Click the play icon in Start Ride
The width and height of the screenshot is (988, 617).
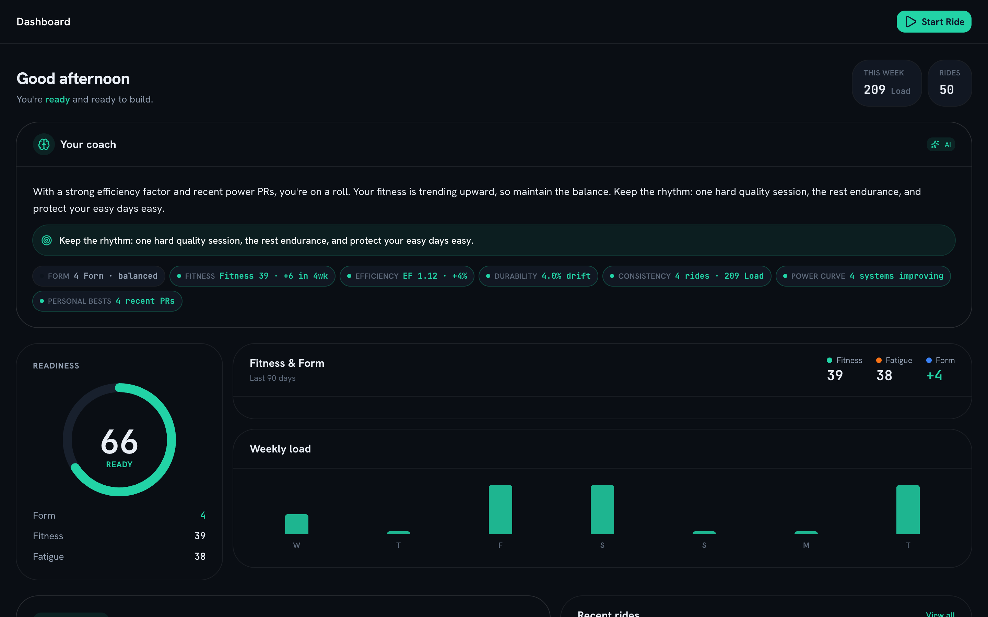[x=910, y=22]
